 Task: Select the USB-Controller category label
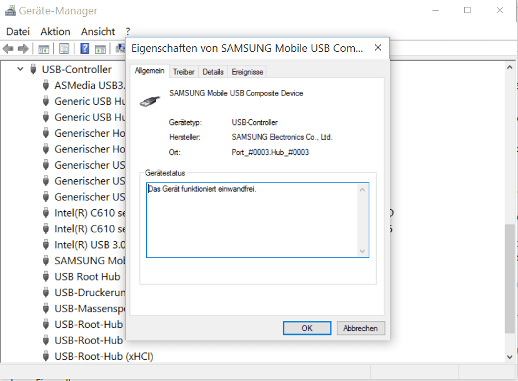(77, 70)
